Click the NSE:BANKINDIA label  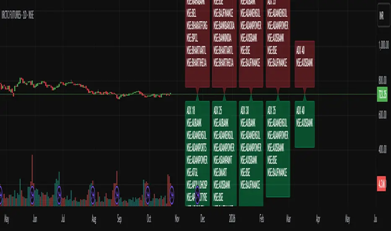tap(222, 38)
